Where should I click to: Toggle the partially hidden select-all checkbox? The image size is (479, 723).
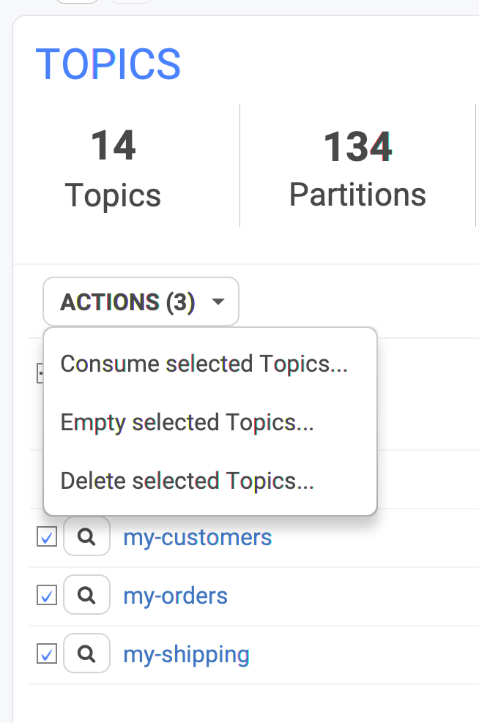pos(40,373)
